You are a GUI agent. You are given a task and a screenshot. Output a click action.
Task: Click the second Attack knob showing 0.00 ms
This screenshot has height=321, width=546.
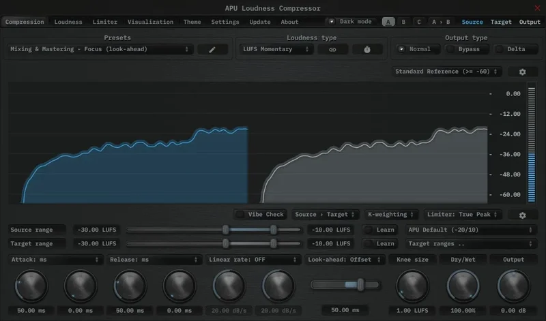[81, 286]
